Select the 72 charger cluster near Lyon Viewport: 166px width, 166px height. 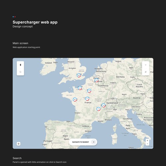[x=98, y=109]
